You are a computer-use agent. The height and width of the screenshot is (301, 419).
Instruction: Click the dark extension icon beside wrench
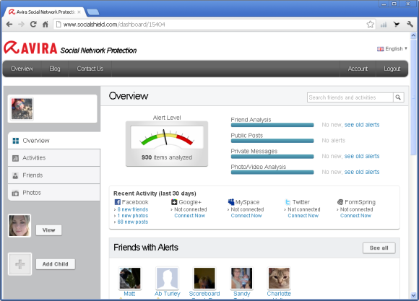point(397,25)
